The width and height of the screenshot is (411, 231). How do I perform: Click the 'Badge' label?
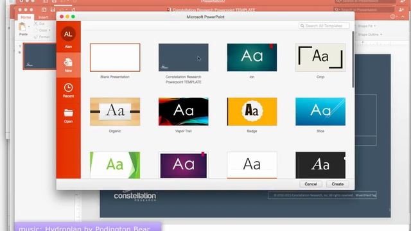click(x=252, y=131)
